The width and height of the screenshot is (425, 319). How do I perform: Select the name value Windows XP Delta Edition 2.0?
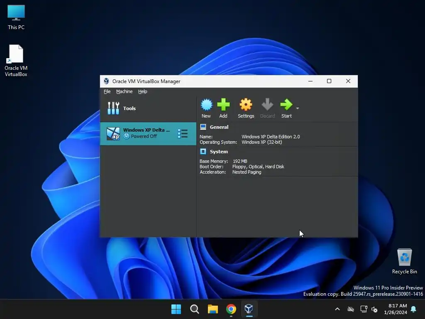click(271, 137)
